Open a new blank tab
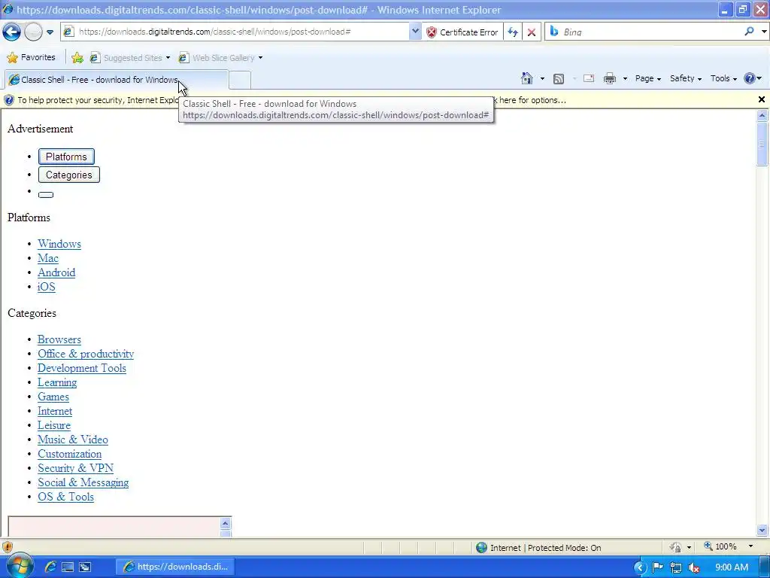This screenshot has width=770, height=578. point(240,80)
